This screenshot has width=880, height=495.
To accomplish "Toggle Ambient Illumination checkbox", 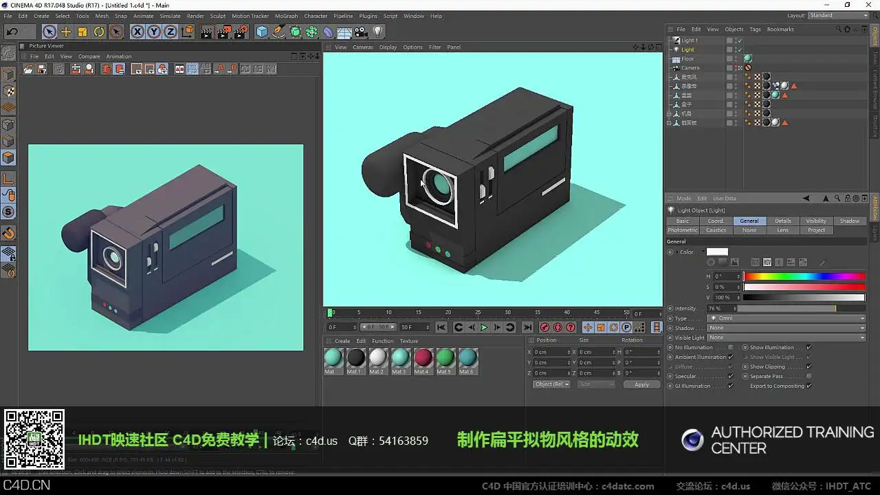I will coord(730,357).
